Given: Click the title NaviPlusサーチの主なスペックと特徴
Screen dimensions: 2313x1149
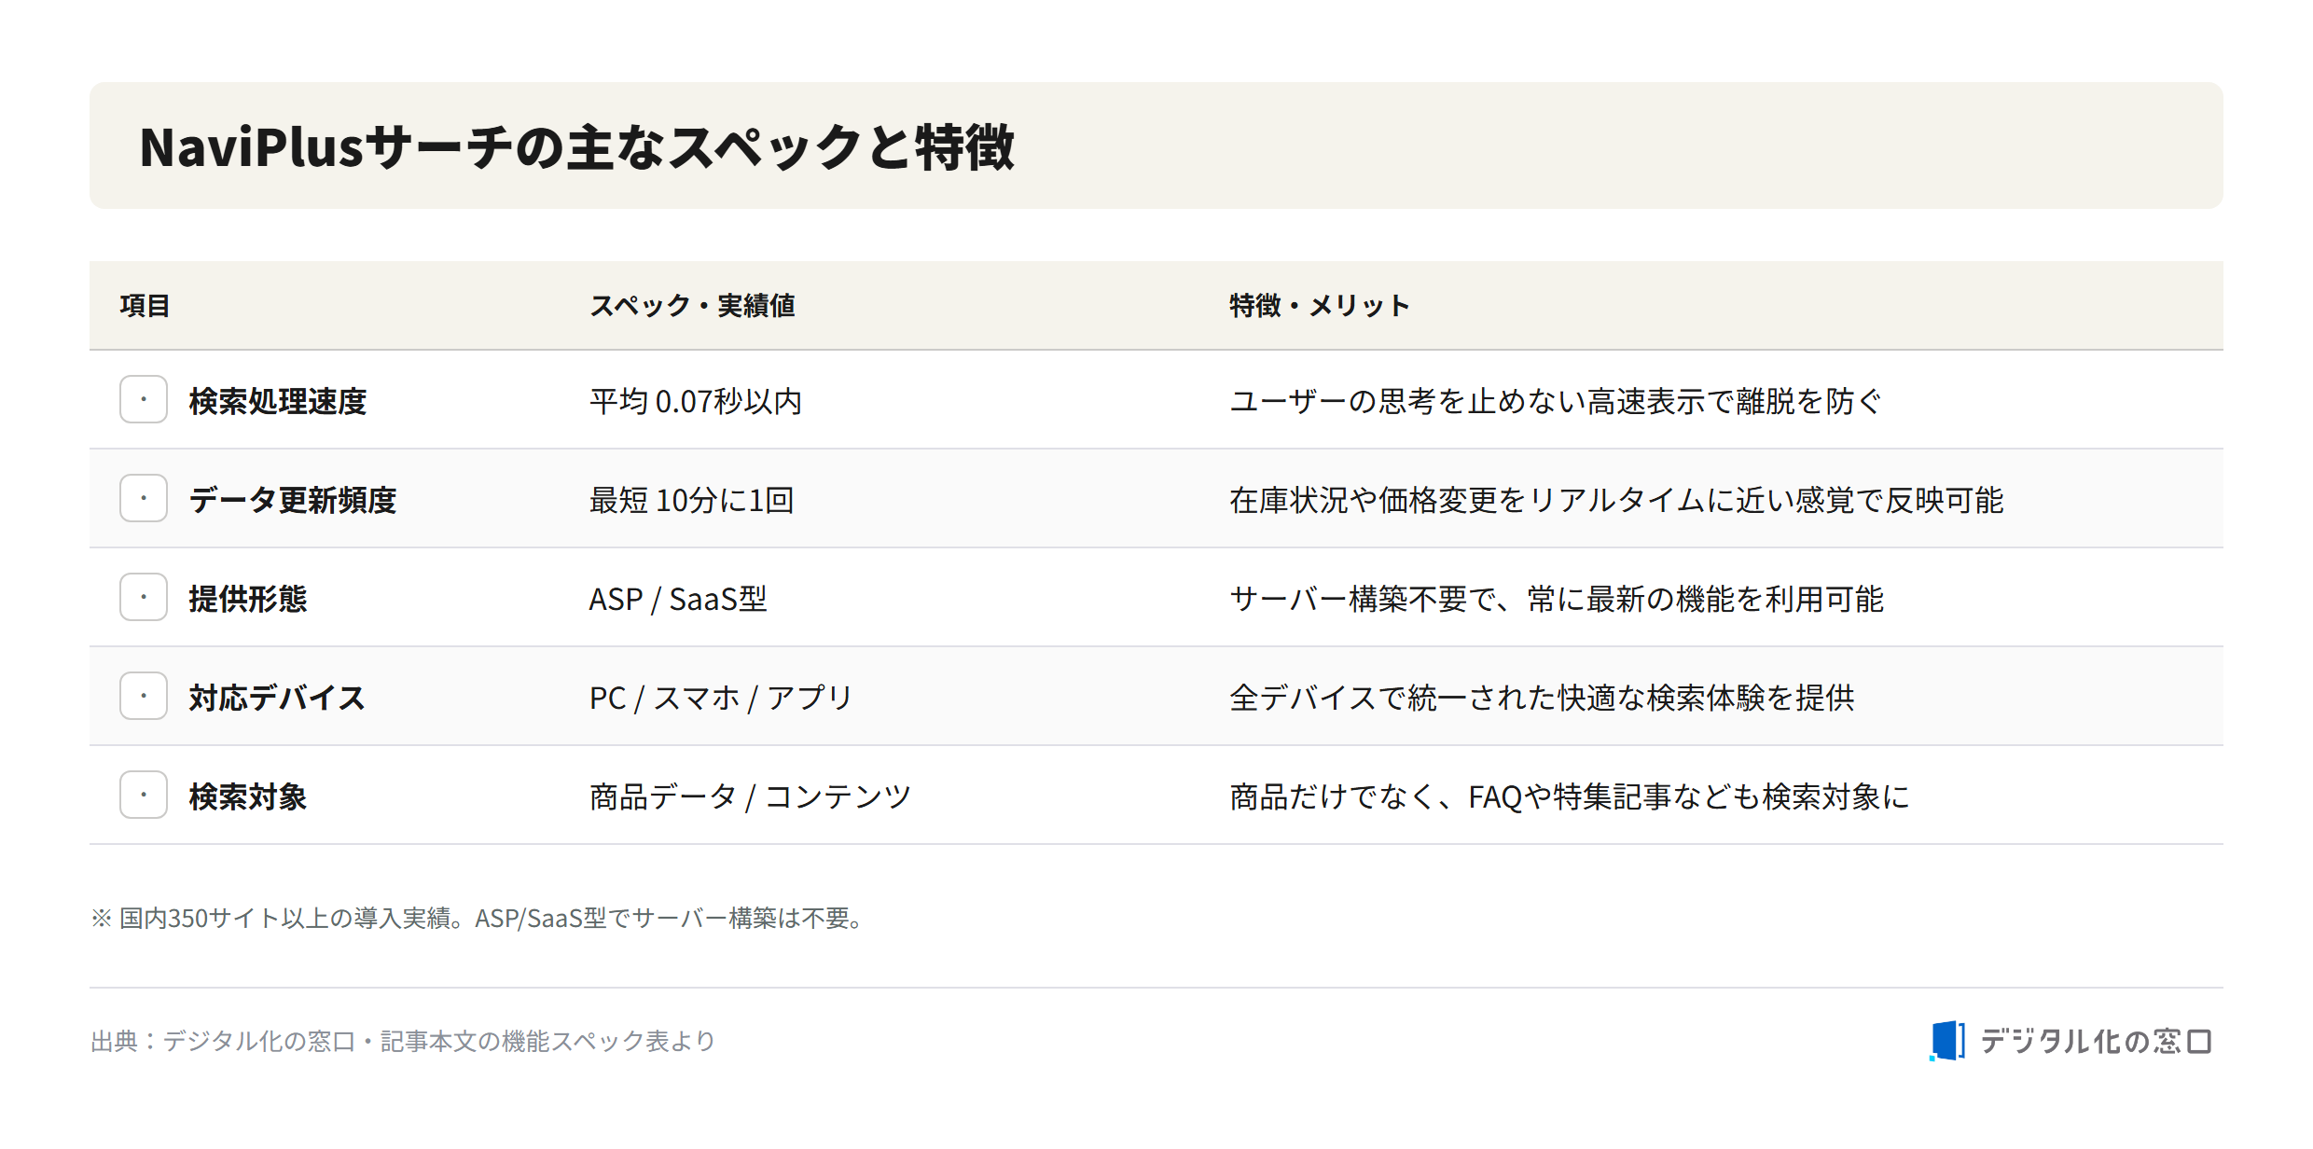Looking at the screenshot, I should coord(576,146).
